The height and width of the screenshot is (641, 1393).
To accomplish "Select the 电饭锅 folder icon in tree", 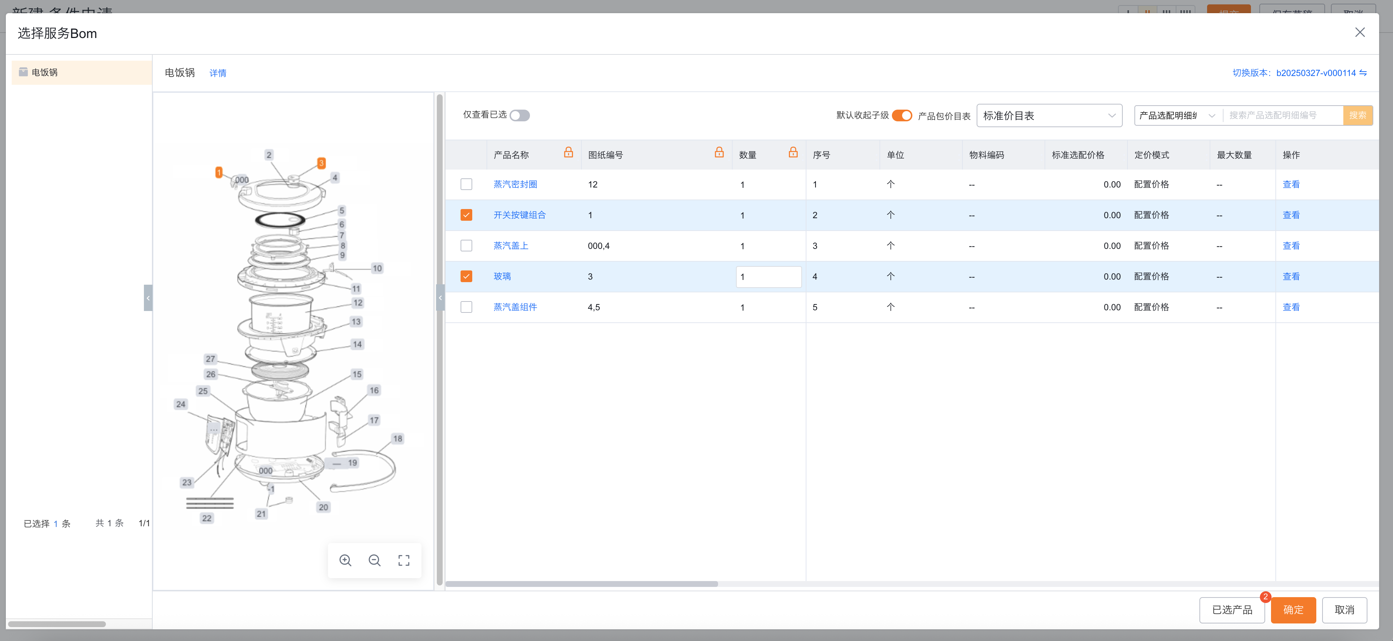I will pyautogui.click(x=23, y=72).
